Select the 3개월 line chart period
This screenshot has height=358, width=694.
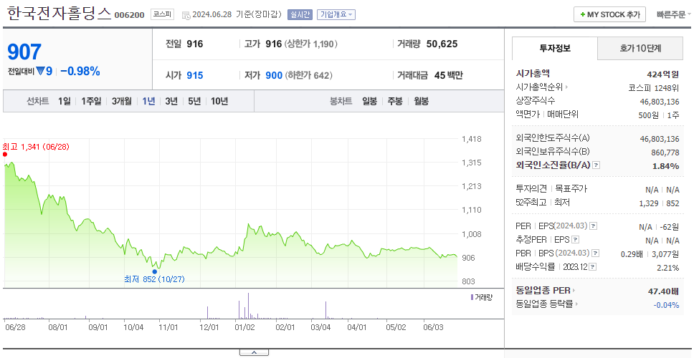122,101
